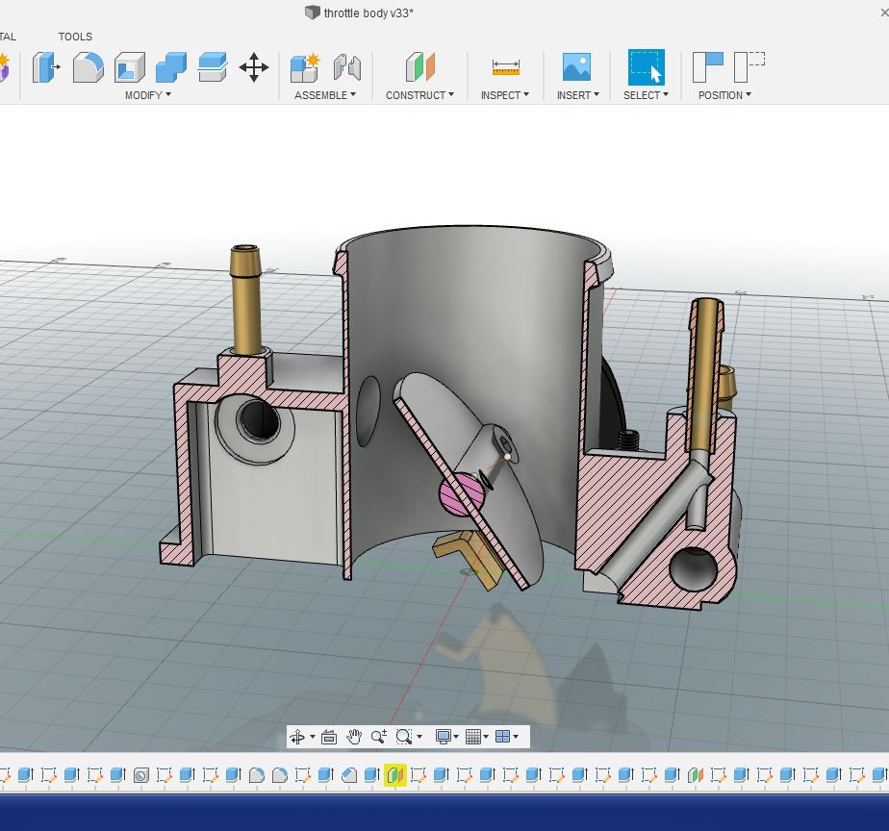Click the Insert image icon
The height and width of the screenshot is (831, 889).
point(576,67)
